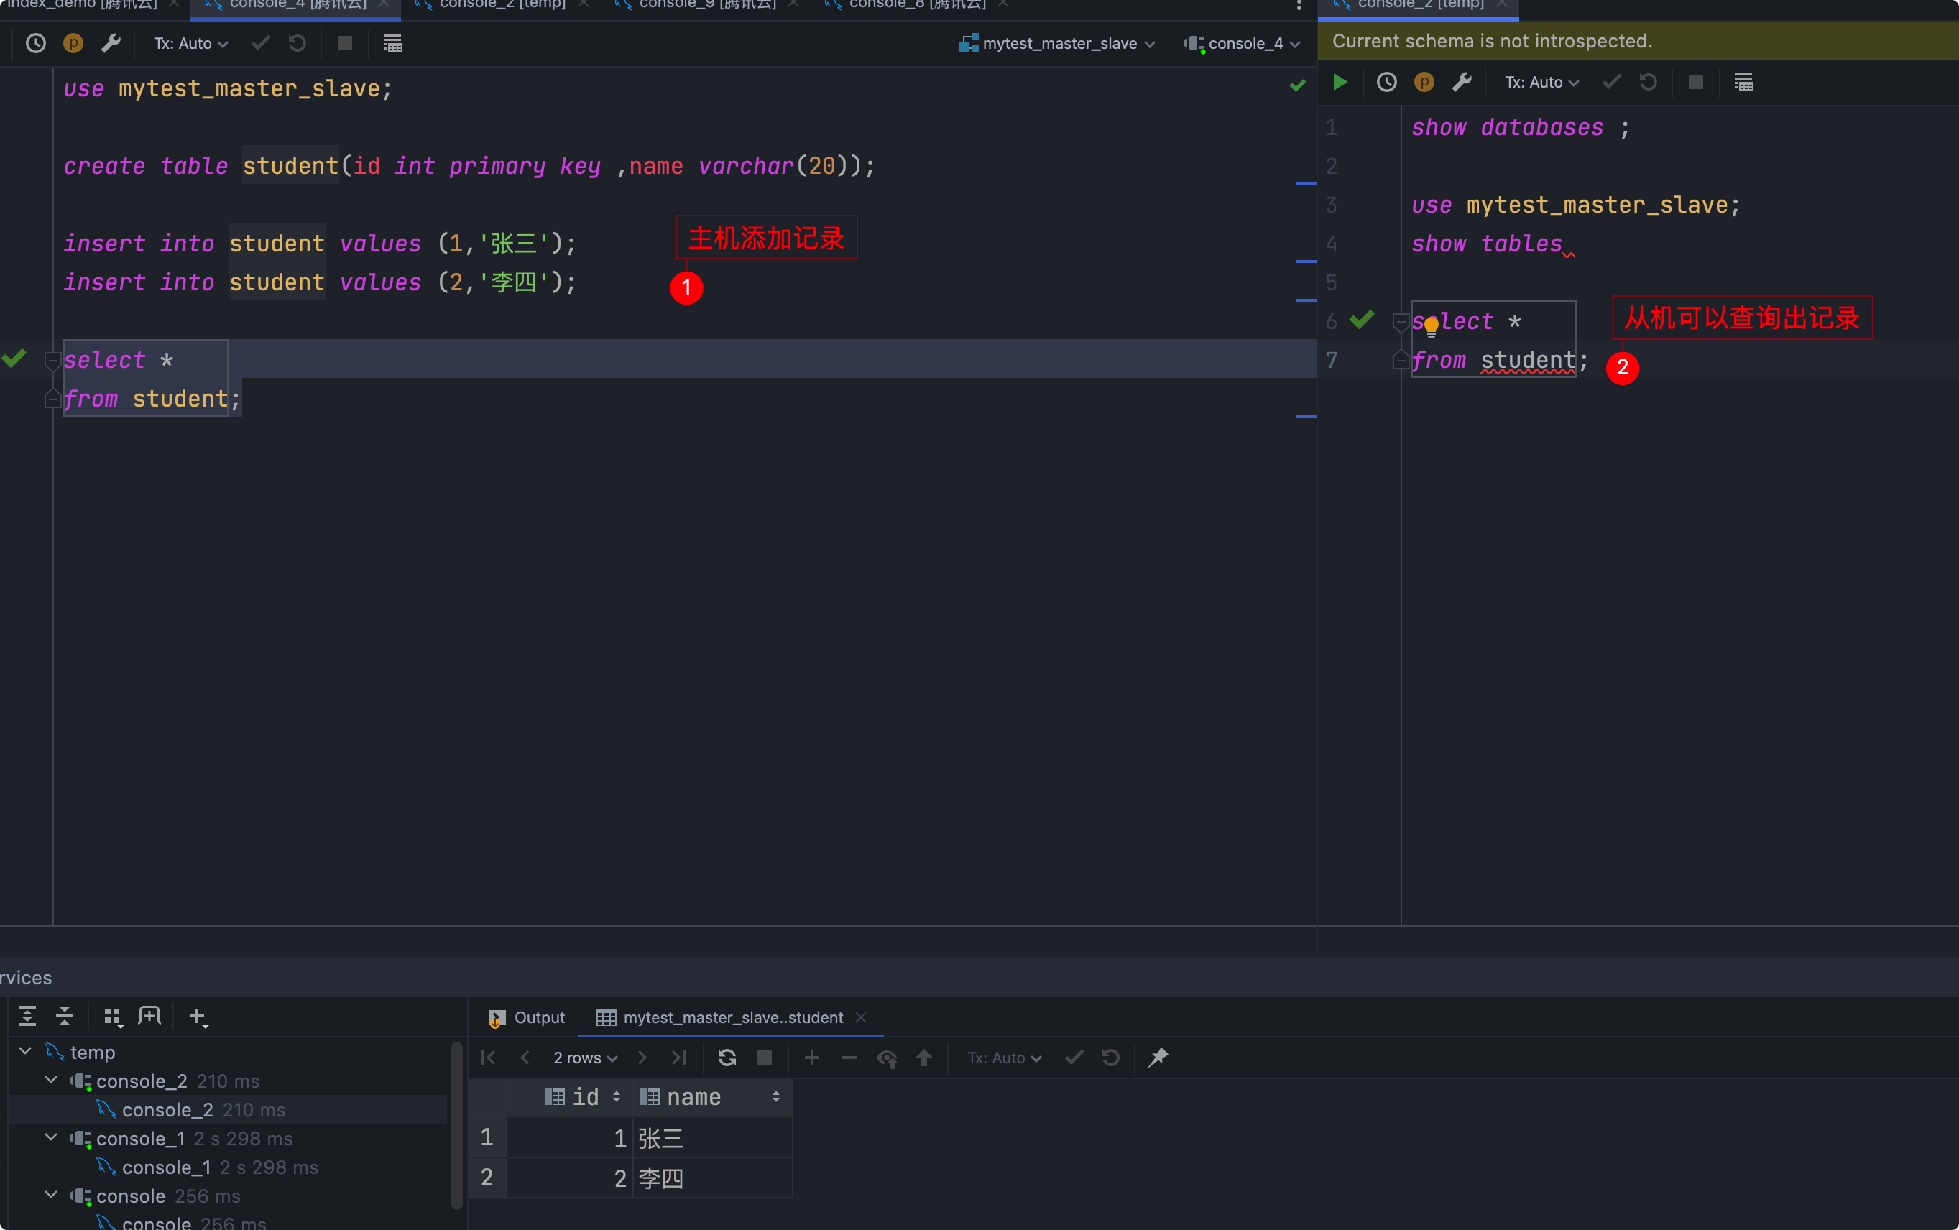The image size is (1959, 1230).
Task: Pin the student results tab
Action: click(1158, 1058)
